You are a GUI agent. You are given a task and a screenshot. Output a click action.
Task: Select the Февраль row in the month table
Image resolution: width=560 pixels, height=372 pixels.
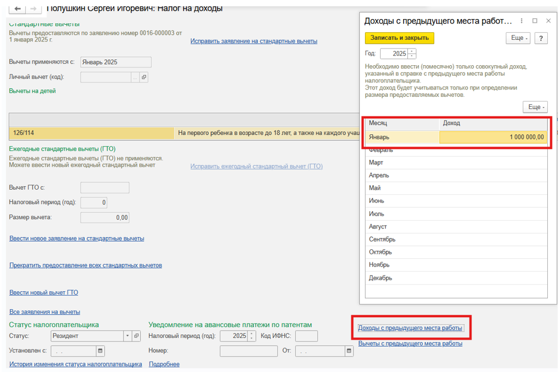[x=456, y=150]
